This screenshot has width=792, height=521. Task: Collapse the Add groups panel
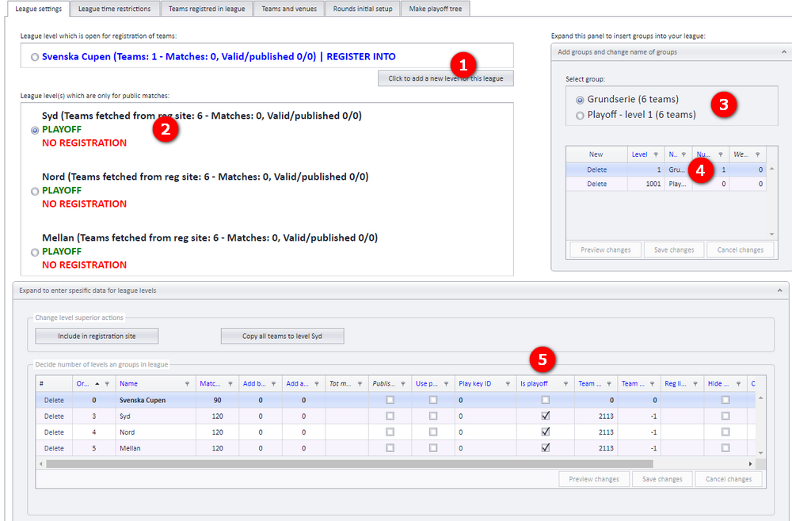pyautogui.click(x=784, y=52)
